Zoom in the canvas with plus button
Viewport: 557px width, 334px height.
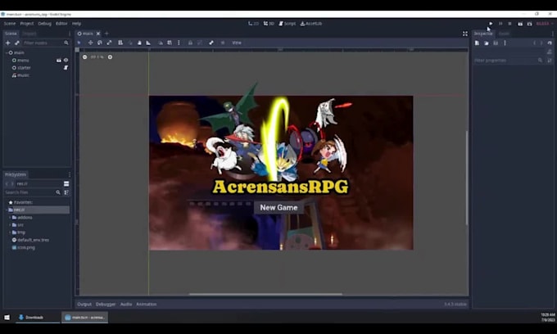[110, 56]
